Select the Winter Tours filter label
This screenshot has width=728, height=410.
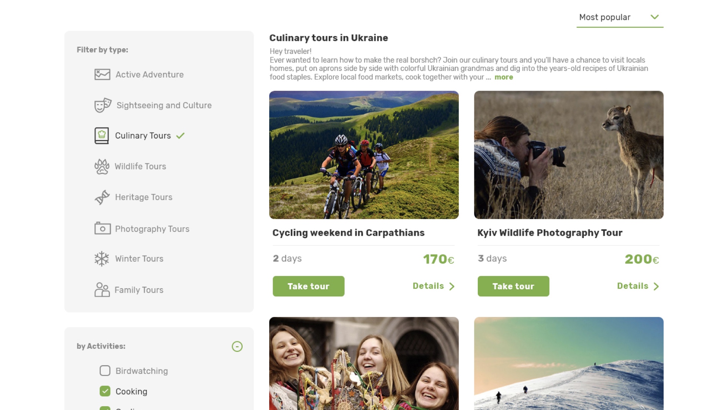click(139, 259)
